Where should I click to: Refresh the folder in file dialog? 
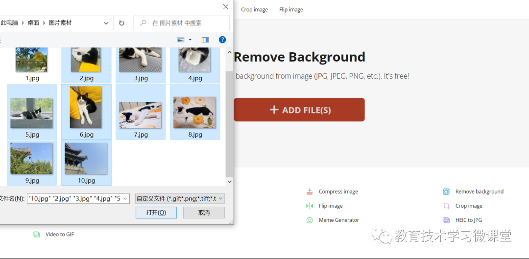point(121,23)
